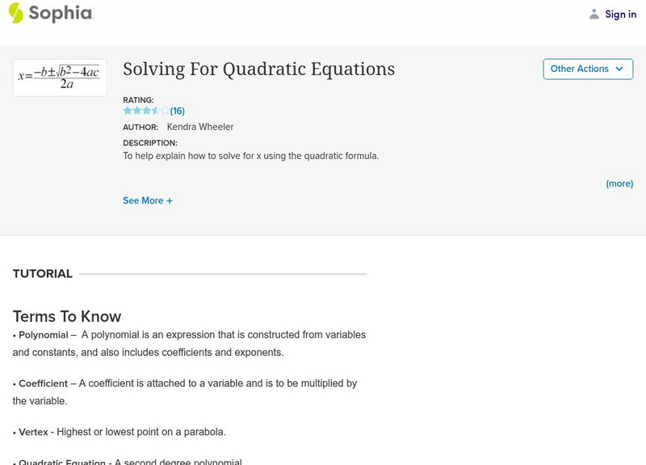This screenshot has width=646, height=465.
Task: Click the Other Actions chevron arrow
Action: [619, 69]
